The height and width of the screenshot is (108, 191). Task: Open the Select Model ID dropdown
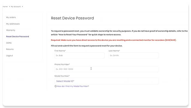(107, 81)
